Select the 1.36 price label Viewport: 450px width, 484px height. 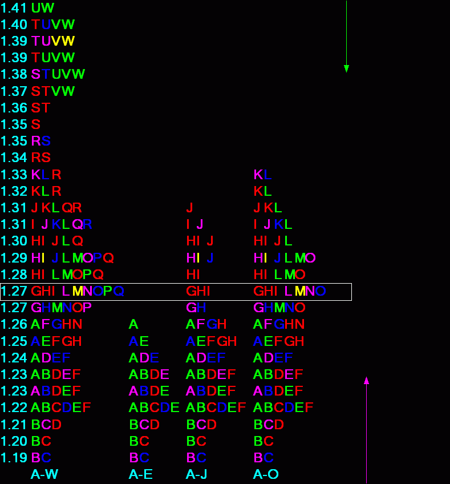point(14,108)
